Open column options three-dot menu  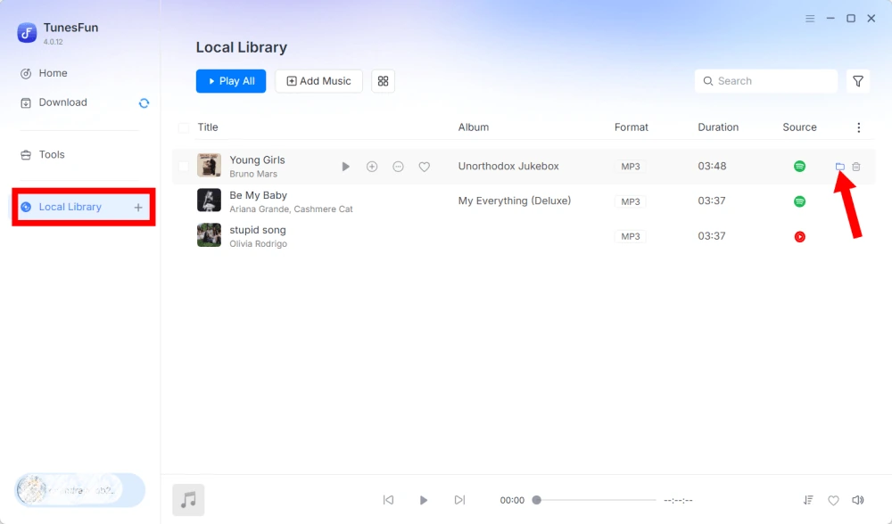tap(858, 127)
